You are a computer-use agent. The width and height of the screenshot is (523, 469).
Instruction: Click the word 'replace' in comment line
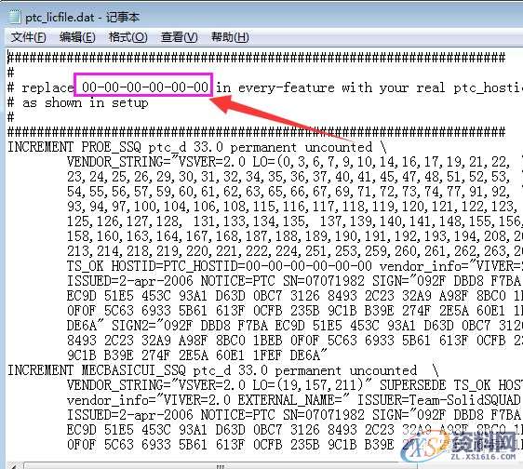[48, 87]
